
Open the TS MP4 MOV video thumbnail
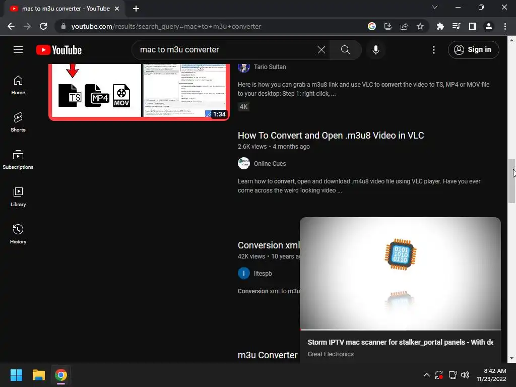click(139, 92)
